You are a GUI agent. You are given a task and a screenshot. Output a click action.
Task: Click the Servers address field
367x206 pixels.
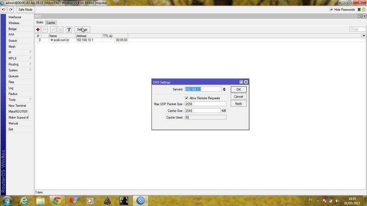point(203,89)
